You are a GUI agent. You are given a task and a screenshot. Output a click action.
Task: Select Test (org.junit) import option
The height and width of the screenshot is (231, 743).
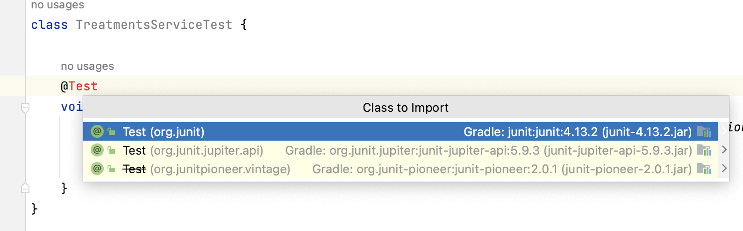(x=400, y=132)
